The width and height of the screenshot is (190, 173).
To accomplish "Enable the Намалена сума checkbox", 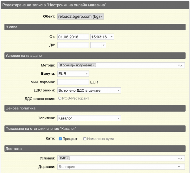I will tap(85, 139).
